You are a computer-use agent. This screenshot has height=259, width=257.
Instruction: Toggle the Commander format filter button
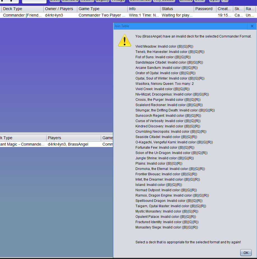click(x=140, y=1)
